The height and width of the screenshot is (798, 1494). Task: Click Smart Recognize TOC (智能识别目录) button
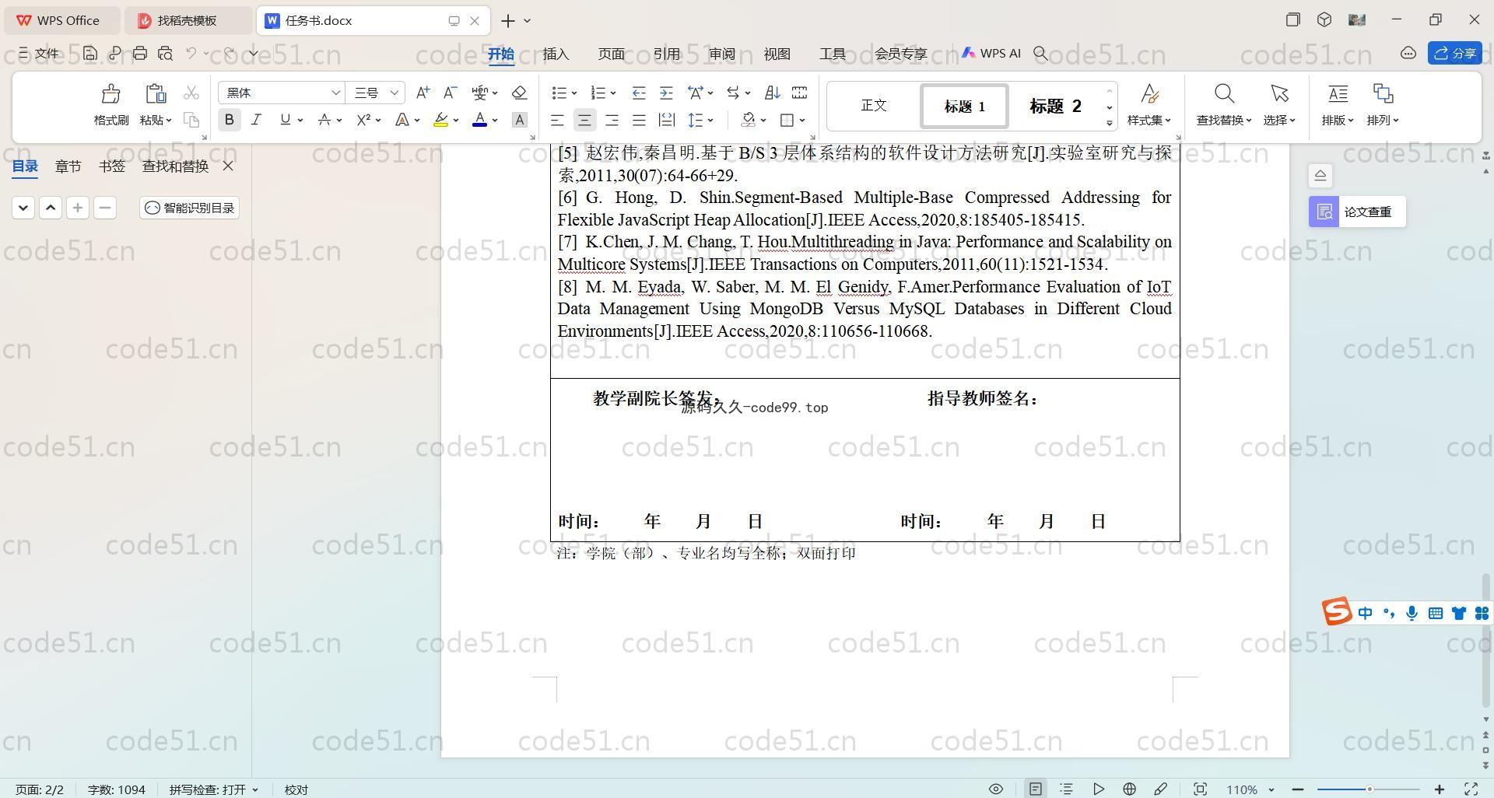pyautogui.click(x=190, y=208)
